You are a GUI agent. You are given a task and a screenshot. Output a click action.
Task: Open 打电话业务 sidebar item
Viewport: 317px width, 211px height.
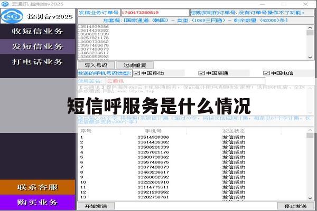tap(38, 62)
